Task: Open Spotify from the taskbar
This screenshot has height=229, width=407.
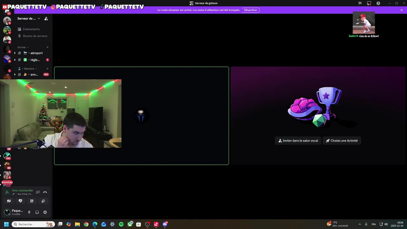Action: tap(121, 224)
